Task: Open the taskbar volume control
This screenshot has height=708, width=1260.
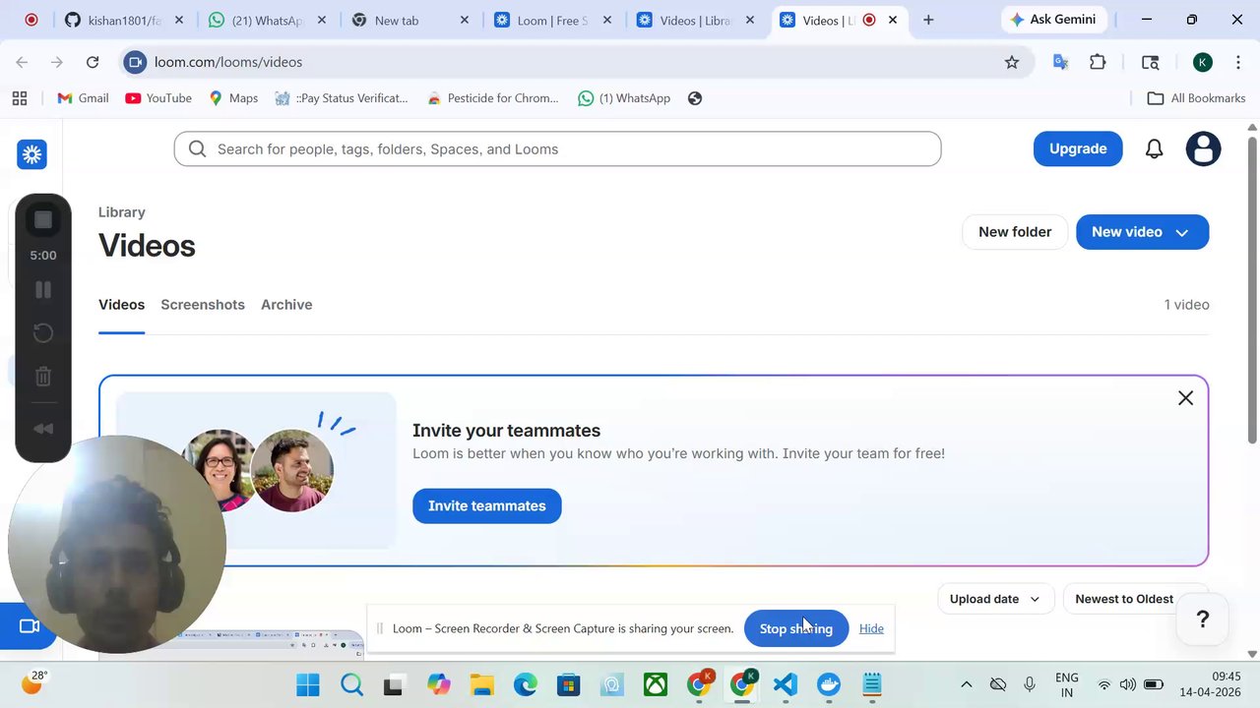Action: click(1128, 684)
